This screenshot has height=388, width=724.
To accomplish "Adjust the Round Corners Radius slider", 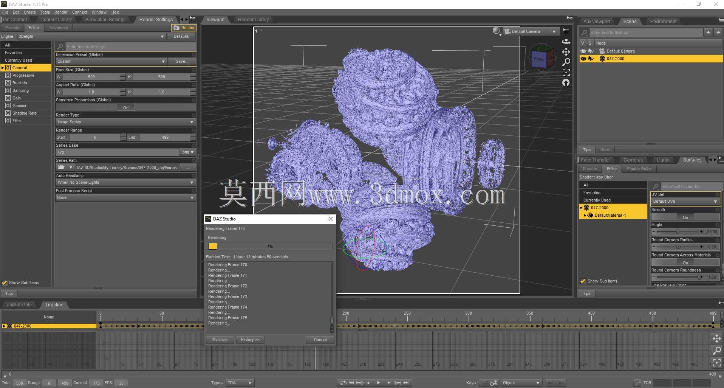I will tap(678, 247).
